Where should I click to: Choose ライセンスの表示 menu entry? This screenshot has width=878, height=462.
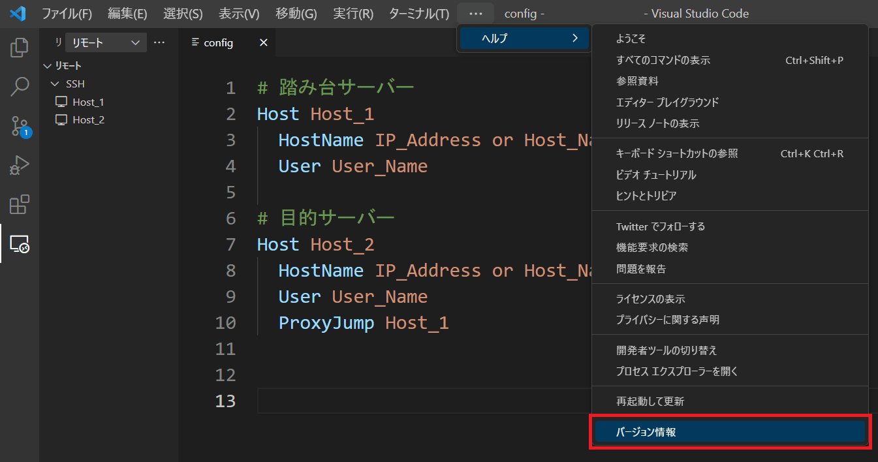click(x=730, y=299)
